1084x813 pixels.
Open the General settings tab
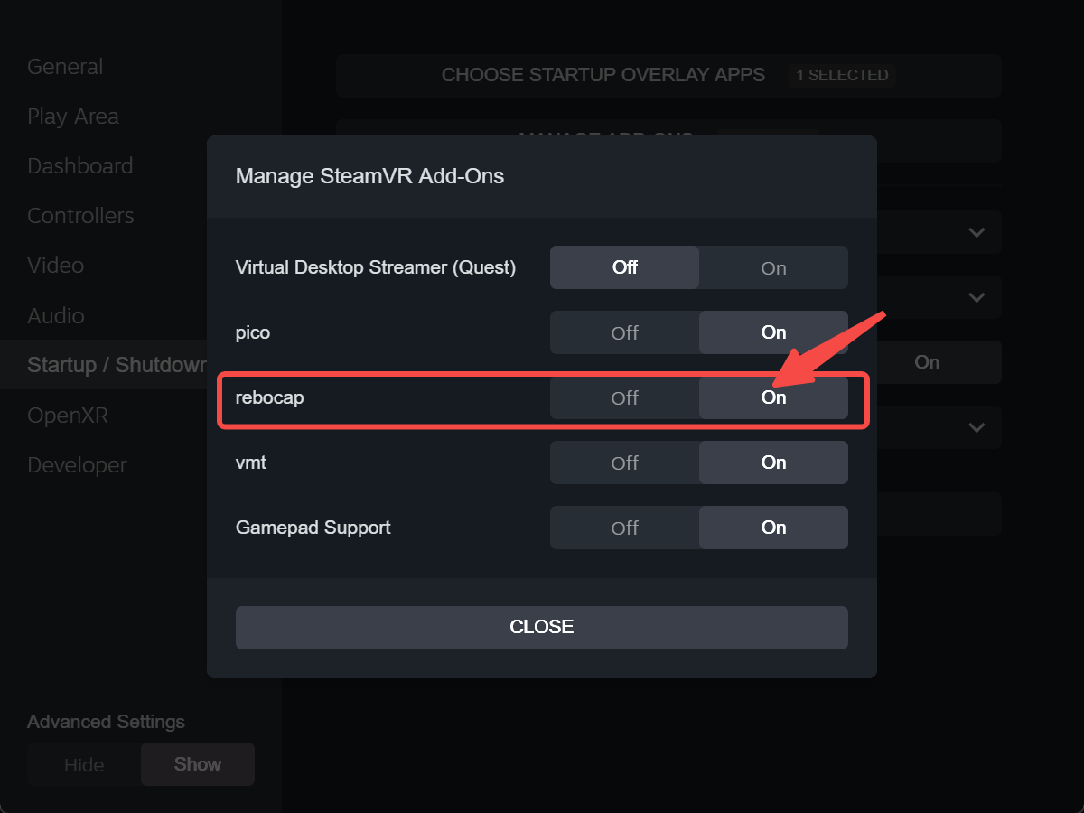point(65,67)
